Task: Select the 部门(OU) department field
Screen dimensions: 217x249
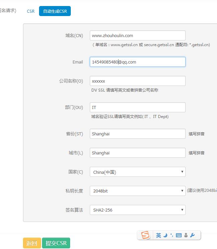Action: click(x=137, y=107)
